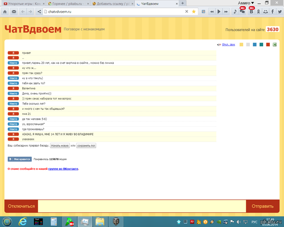Expand the mail icon dropdown arrow
The image size is (284, 227).
[18, 11]
